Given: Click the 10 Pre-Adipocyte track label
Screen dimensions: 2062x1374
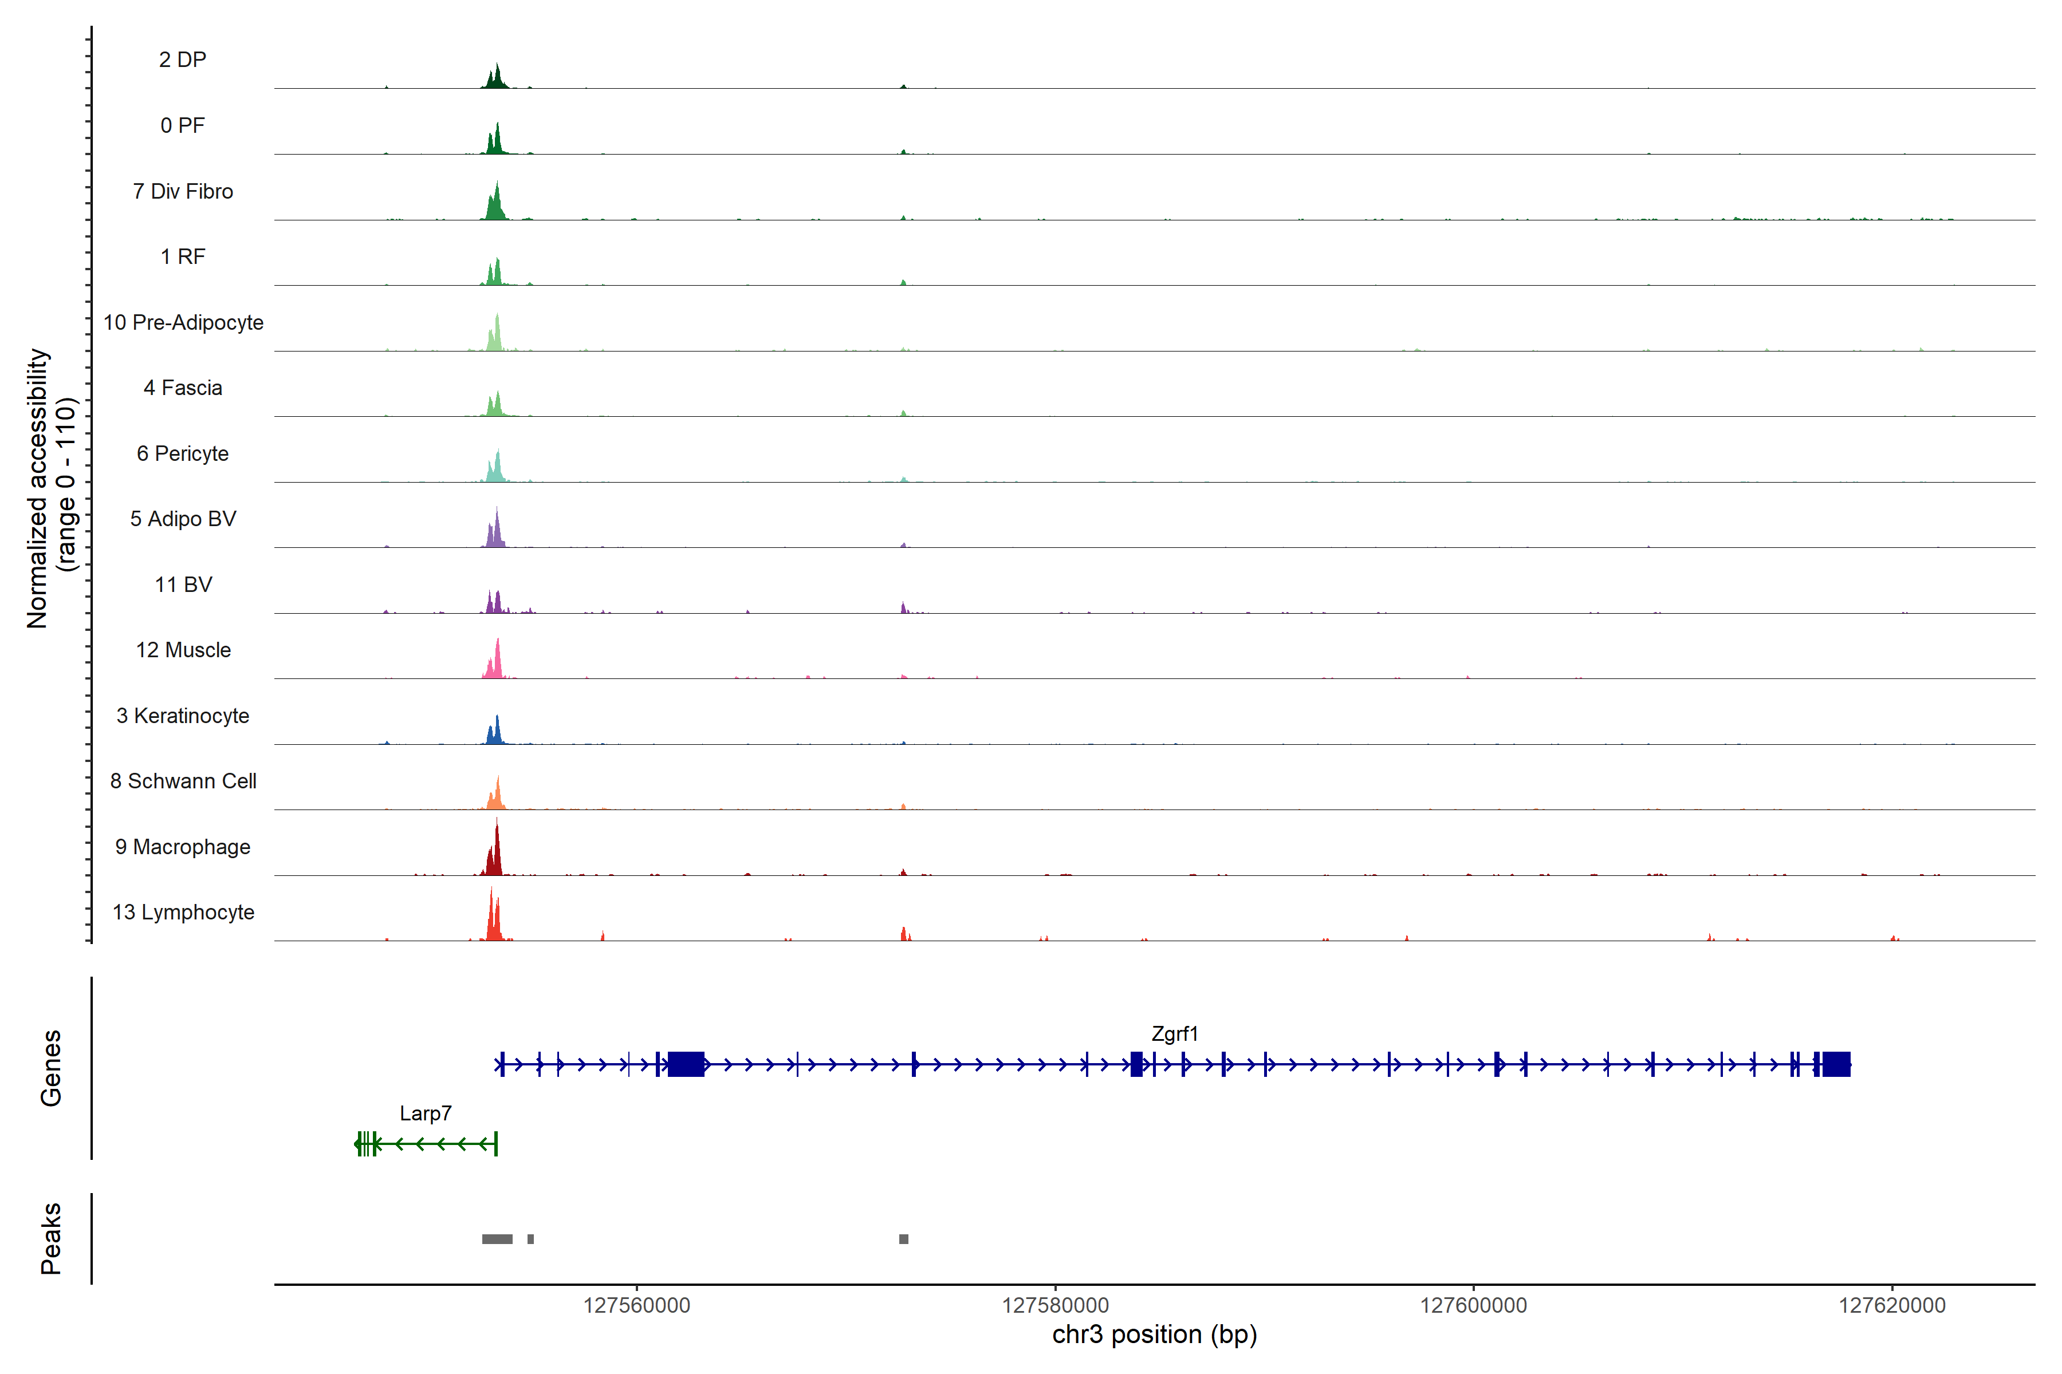Looking at the screenshot, I should (183, 322).
